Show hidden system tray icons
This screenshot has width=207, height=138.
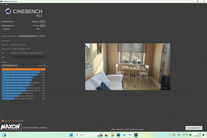[x=170, y=135]
